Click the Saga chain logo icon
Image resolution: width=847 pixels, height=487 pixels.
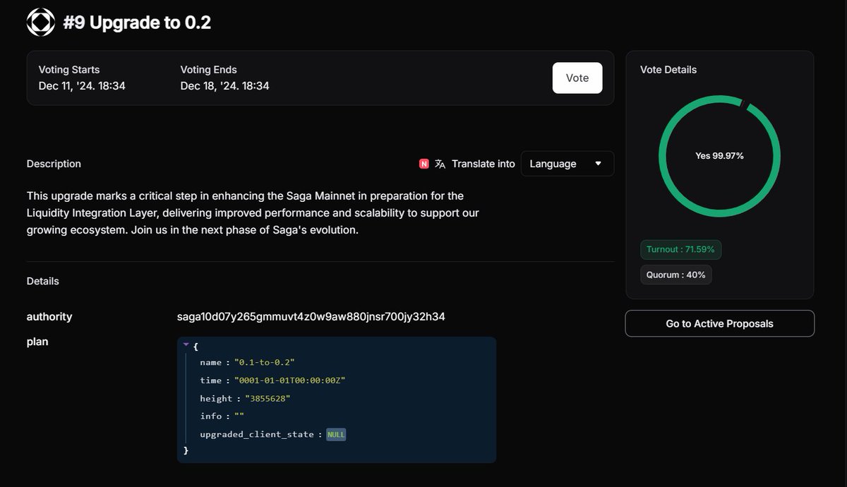click(x=41, y=23)
